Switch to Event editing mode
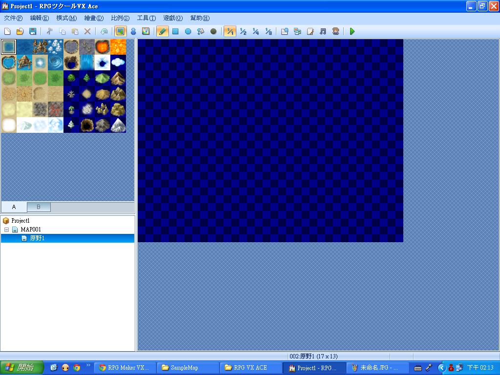 coord(133,31)
